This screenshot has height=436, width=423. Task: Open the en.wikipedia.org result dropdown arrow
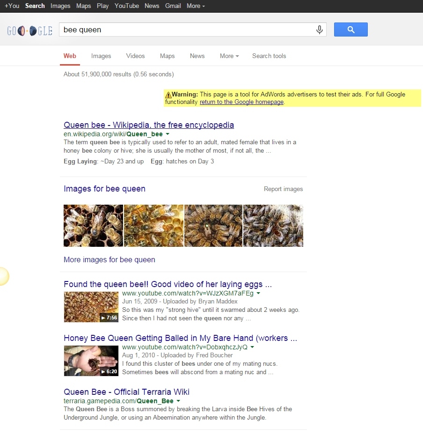click(x=168, y=134)
